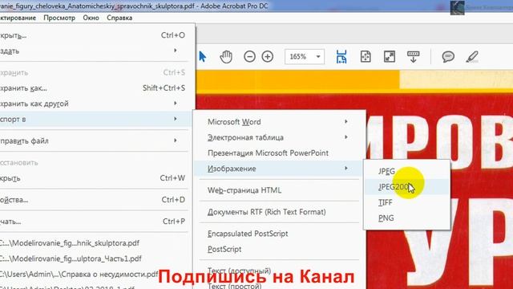The image size is (513, 289).
Task: Export image as PNG
Action: [406, 218]
